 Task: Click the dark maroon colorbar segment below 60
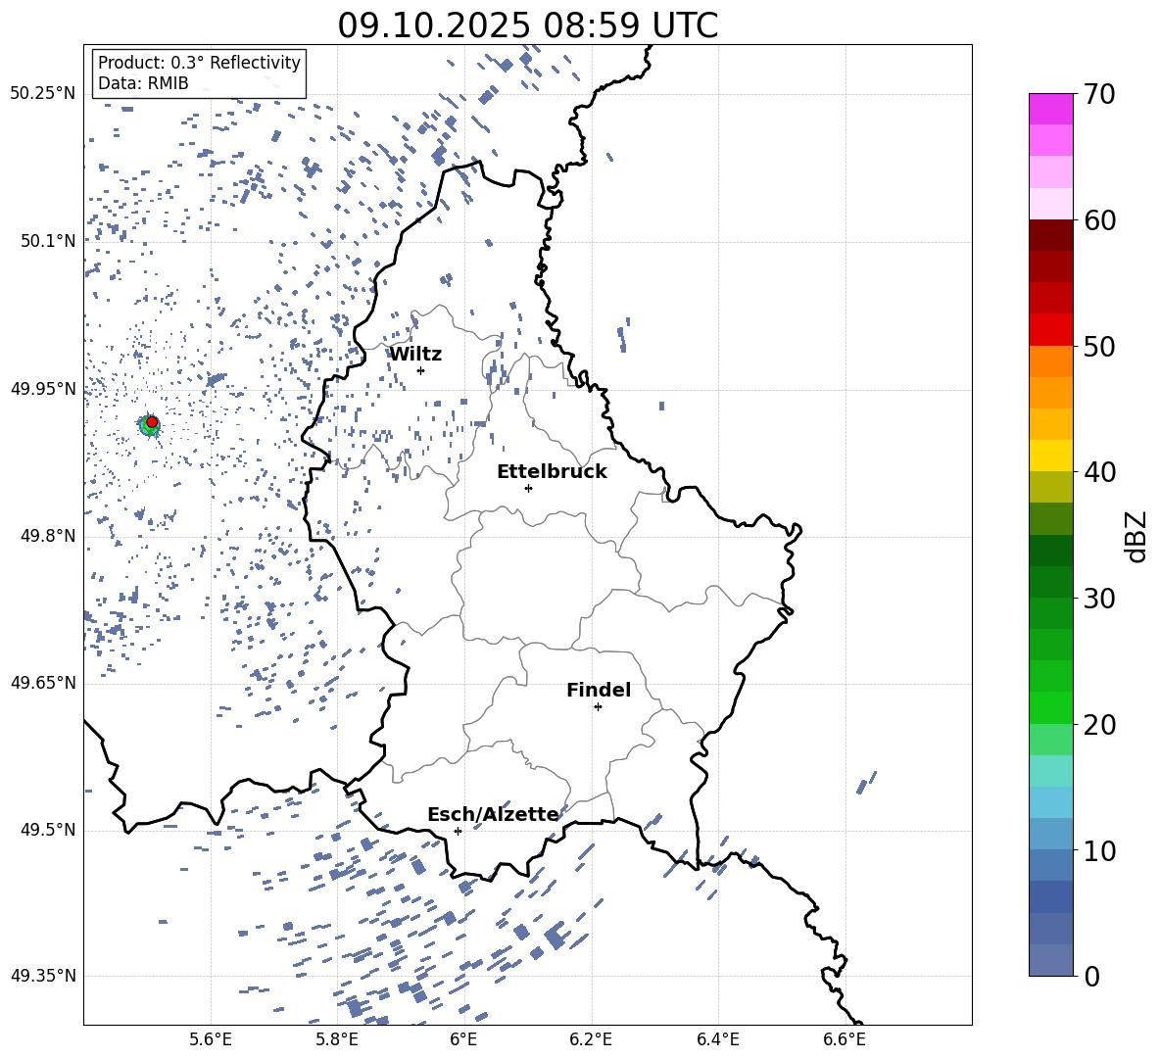[1051, 235]
